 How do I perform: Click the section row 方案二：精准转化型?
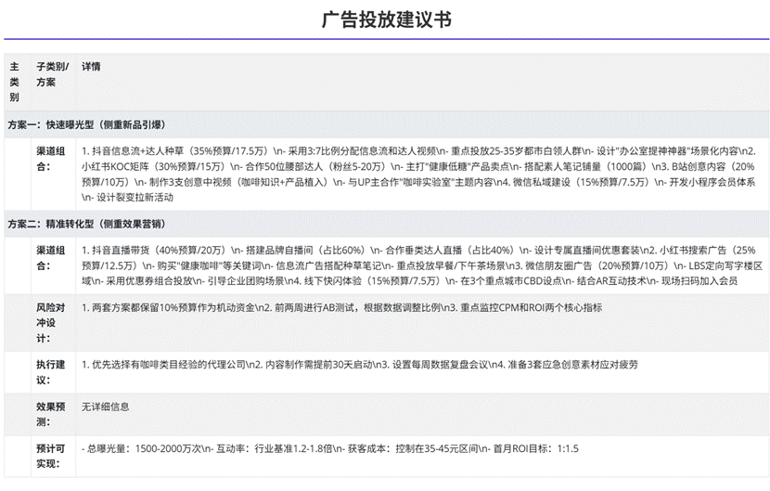(x=386, y=224)
